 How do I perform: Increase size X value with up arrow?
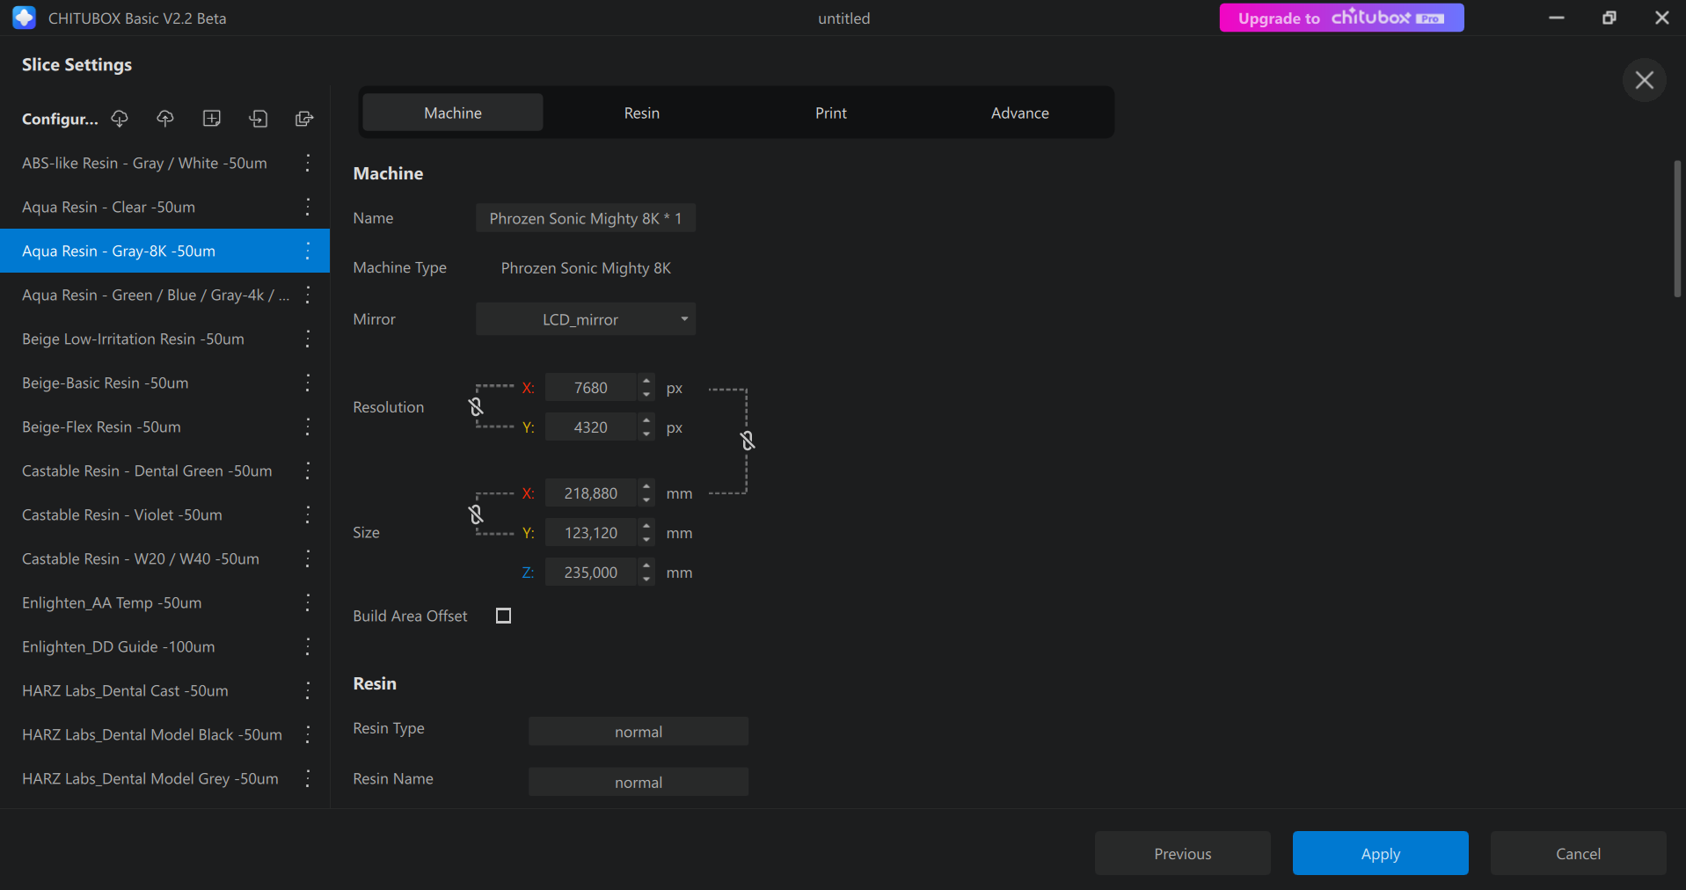pyautogui.click(x=646, y=486)
